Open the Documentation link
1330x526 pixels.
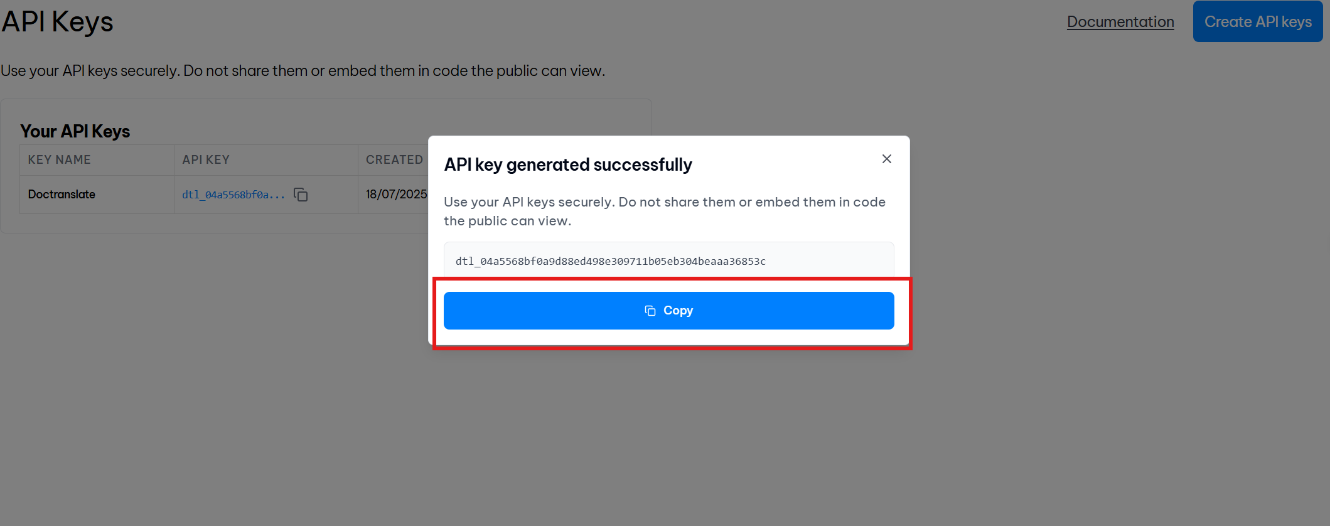click(x=1120, y=21)
